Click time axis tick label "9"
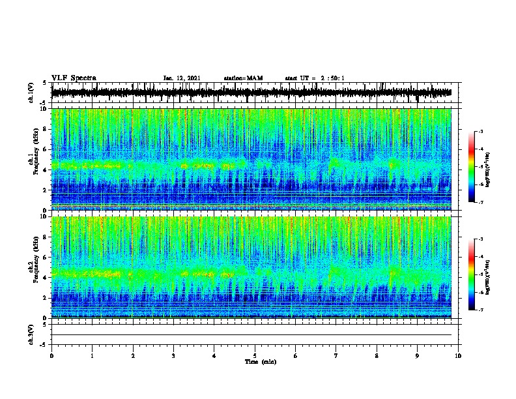The image size is (516, 399). [417, 356]
